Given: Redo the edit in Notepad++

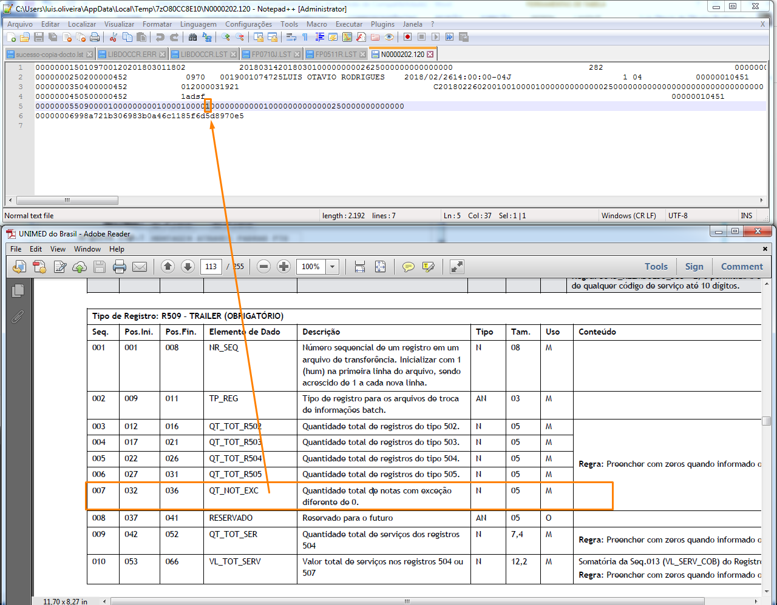Looking at the screenshot, I should coord(174,37).
